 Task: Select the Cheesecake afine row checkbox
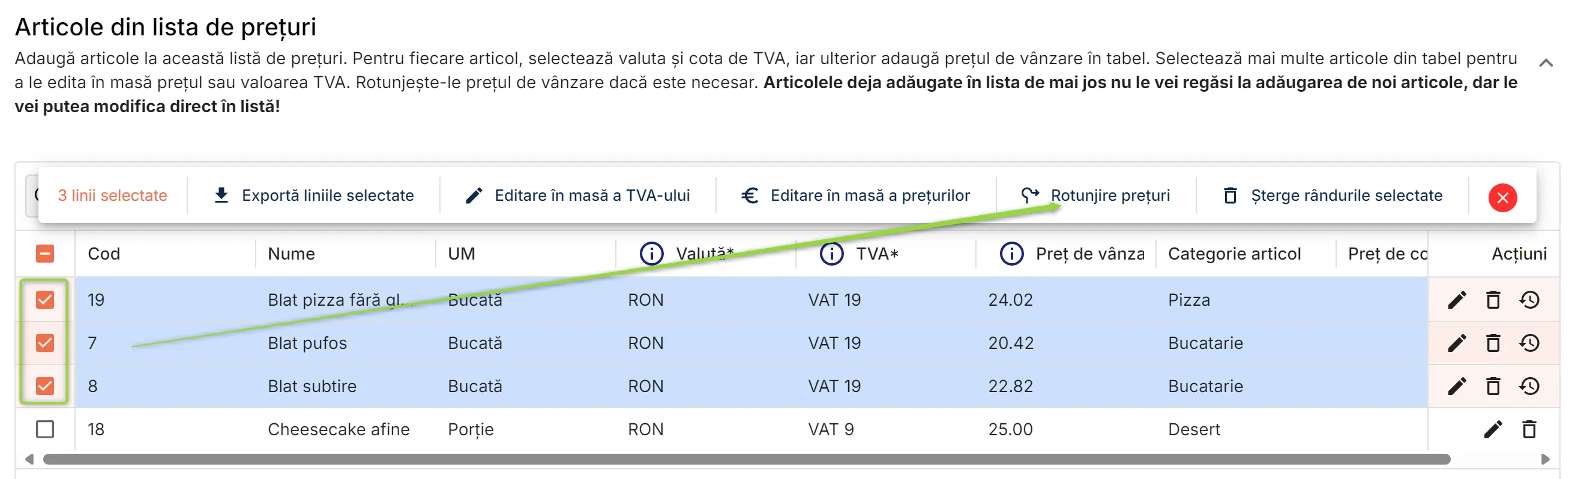(44, 430)
